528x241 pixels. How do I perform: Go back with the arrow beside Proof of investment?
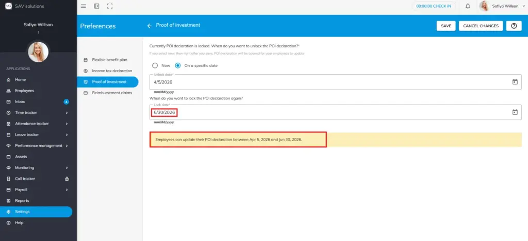coord(150,26)
